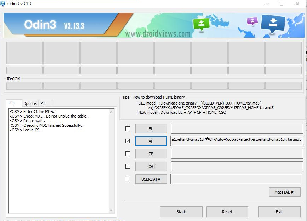Switch to the Log tab
Image resolution: width=307 pixels, height=221 pixels.
14,103
